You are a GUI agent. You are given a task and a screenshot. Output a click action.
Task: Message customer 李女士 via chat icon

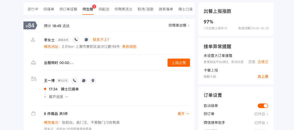click(x=86, y=39)
